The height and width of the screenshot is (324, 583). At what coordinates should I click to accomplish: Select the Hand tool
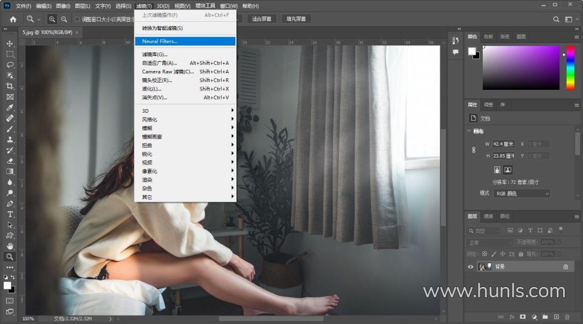(10, 246)
